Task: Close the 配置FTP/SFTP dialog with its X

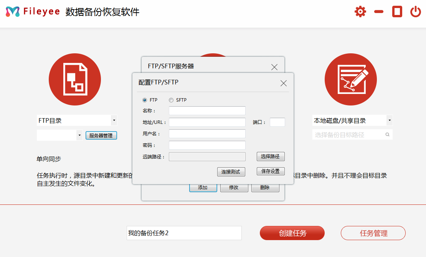Action: point(283,83)
